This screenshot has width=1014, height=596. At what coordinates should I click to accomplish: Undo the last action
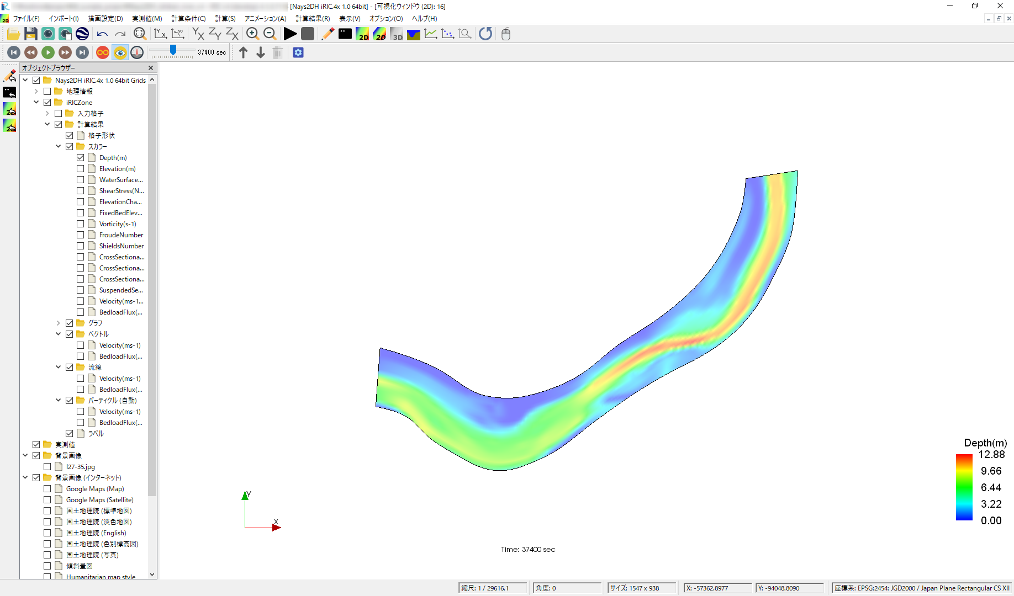pos(102,34)
